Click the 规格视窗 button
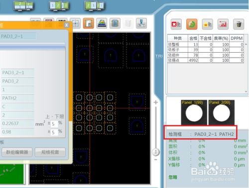 click(50, 152)
